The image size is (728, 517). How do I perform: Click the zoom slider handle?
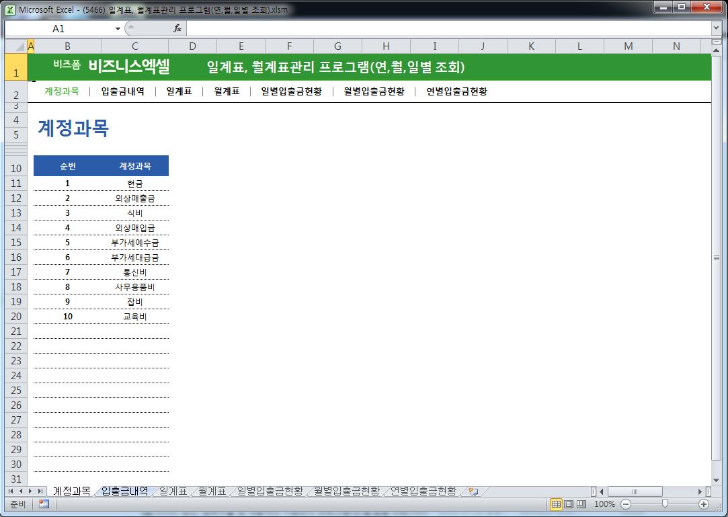665,504
